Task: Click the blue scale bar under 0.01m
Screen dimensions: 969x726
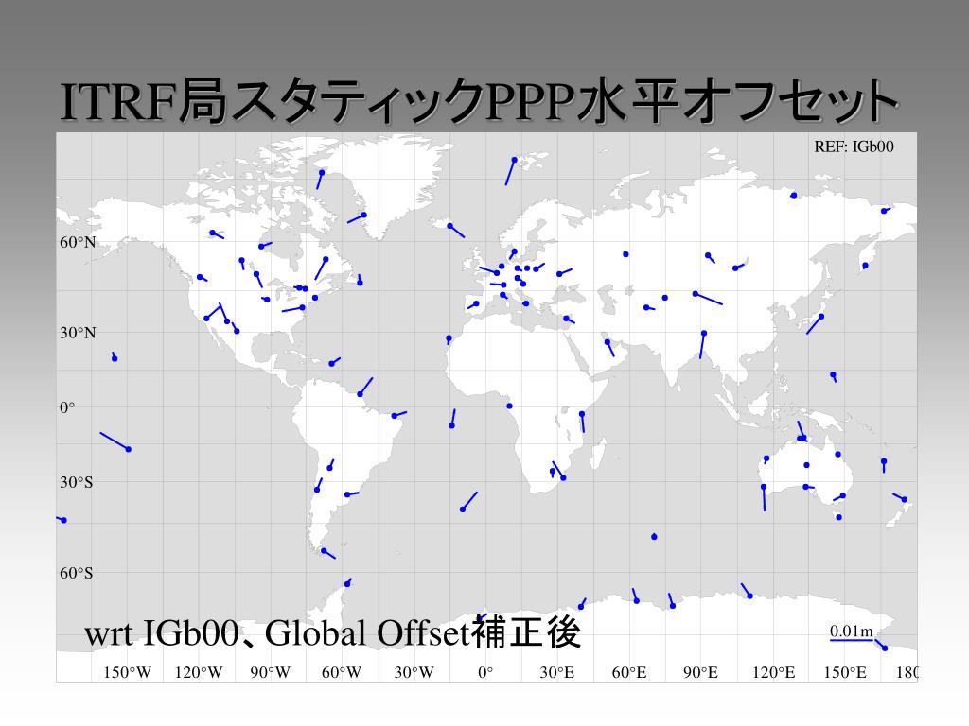Action: [x=851, y=640]
